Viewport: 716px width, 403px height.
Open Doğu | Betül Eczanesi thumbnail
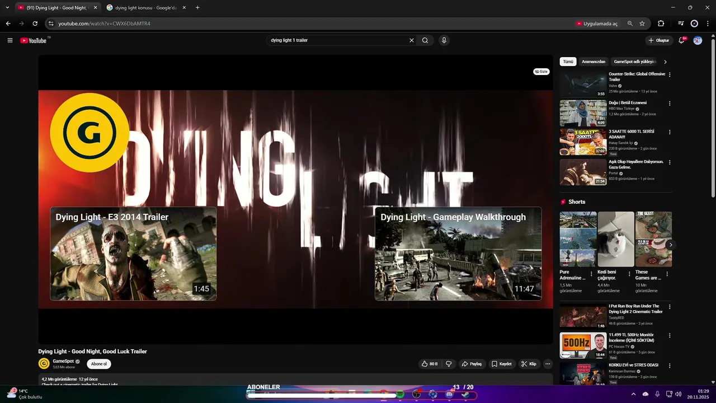tap(583, 113)
